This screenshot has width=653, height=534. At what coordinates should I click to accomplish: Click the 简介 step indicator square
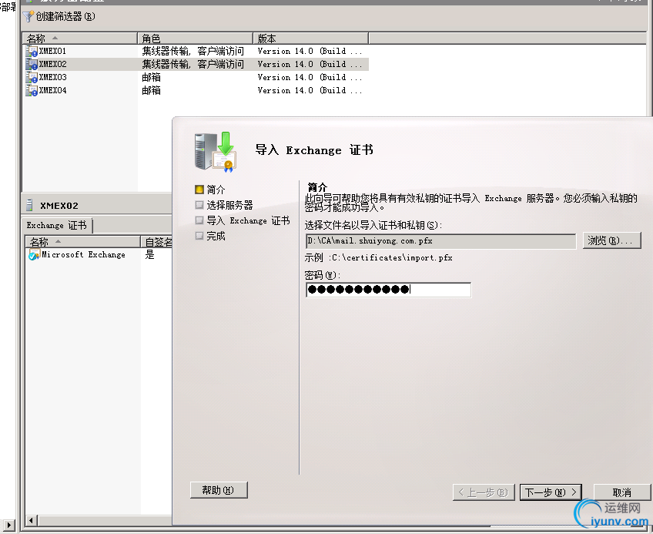[198, 189]
